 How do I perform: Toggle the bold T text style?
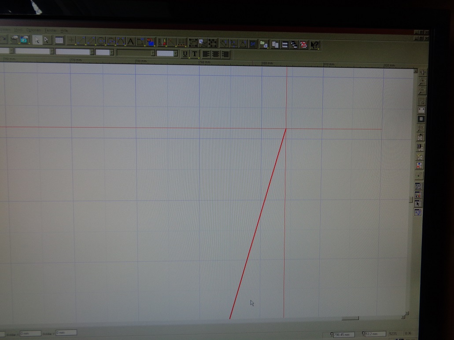point(194,54)
